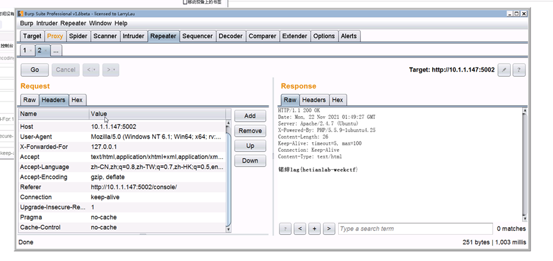Select Repeater request tab 1
The image size is (553, 261).
[24, 50]
